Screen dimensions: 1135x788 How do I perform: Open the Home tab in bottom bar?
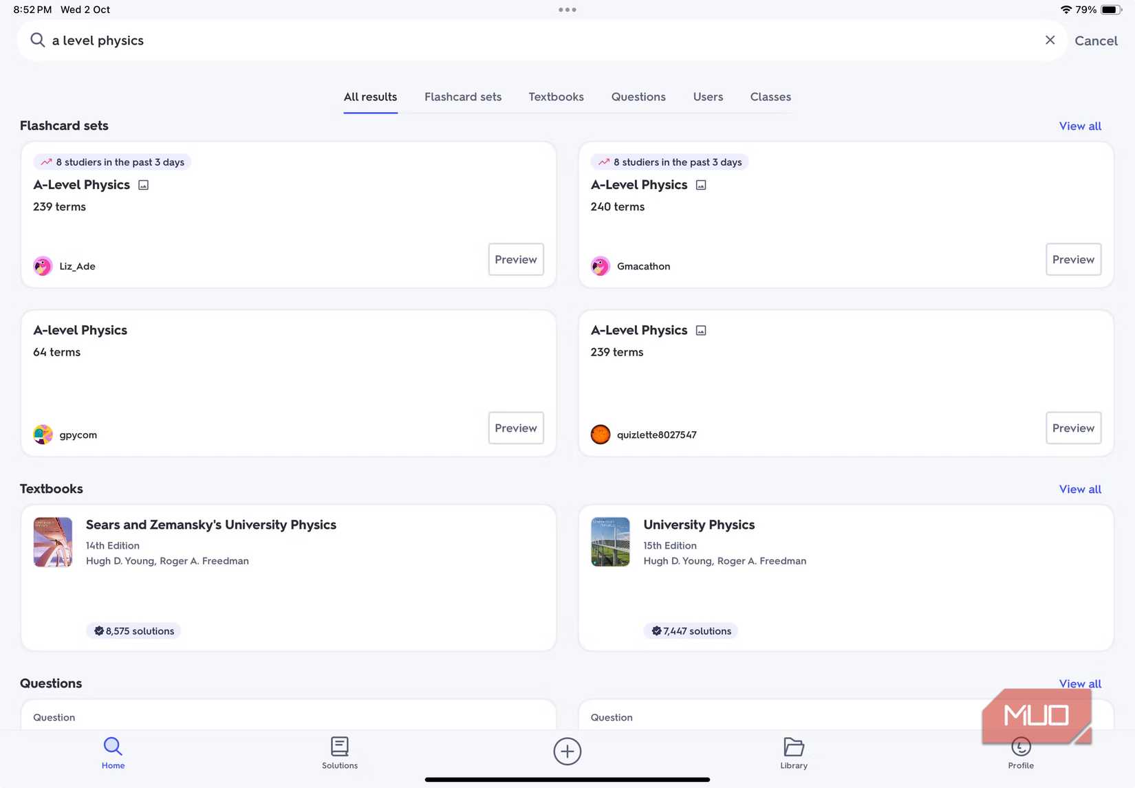(x=113, y=753)
